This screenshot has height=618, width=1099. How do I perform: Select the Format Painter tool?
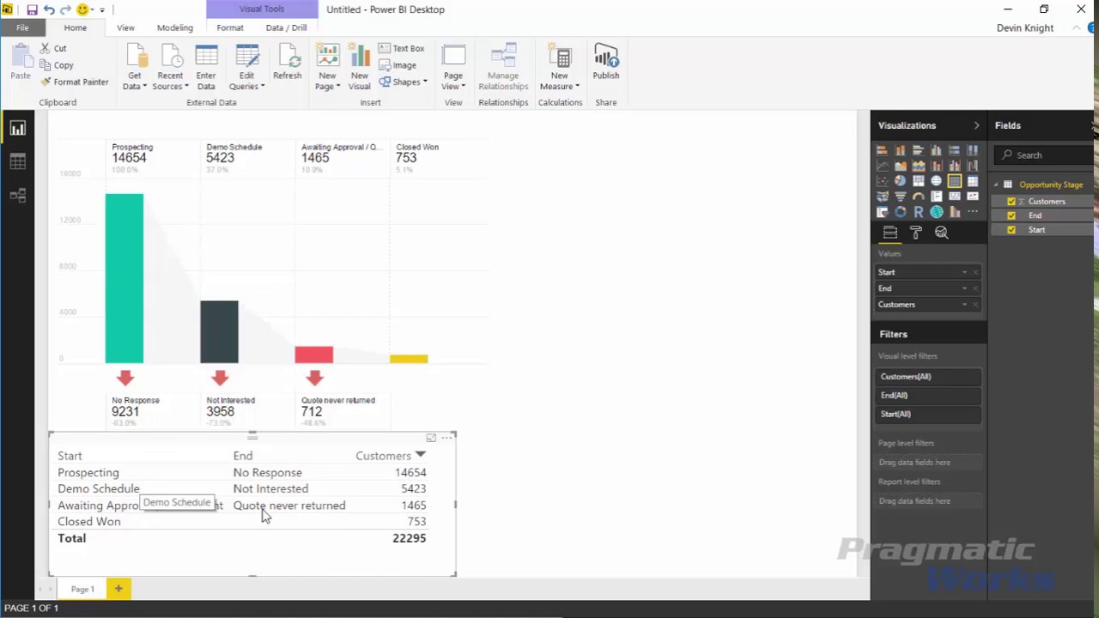[75, 82]
